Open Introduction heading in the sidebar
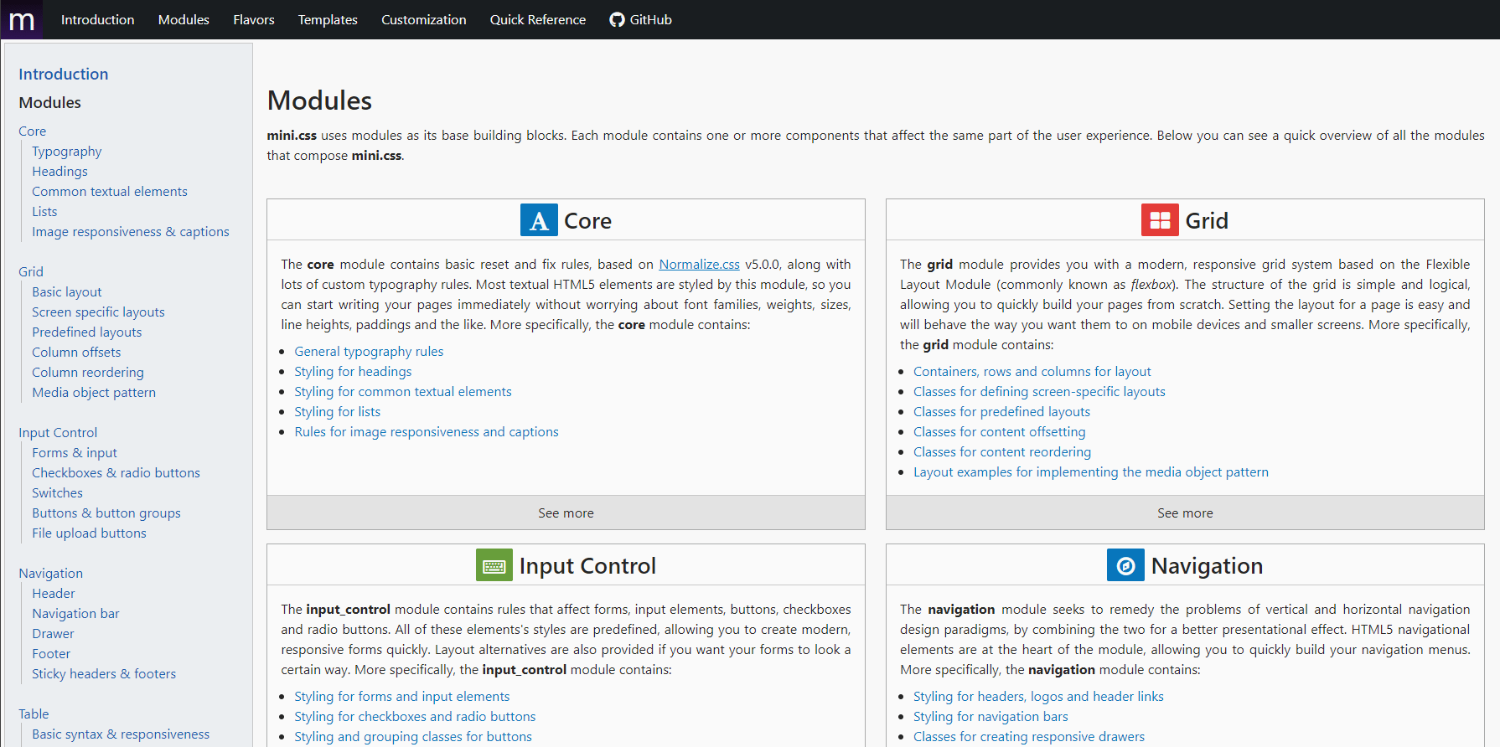1500x747 pixels. (x=64, y=74)
